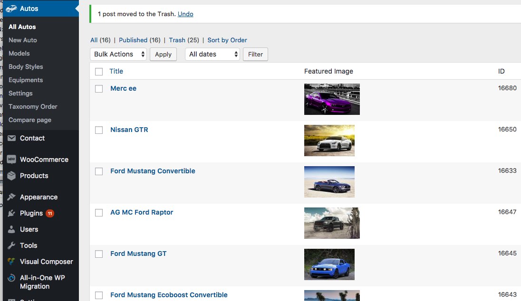Click Ford Mustang Convertible featured image
The image size is (521, 301).
tap(329, 182)
